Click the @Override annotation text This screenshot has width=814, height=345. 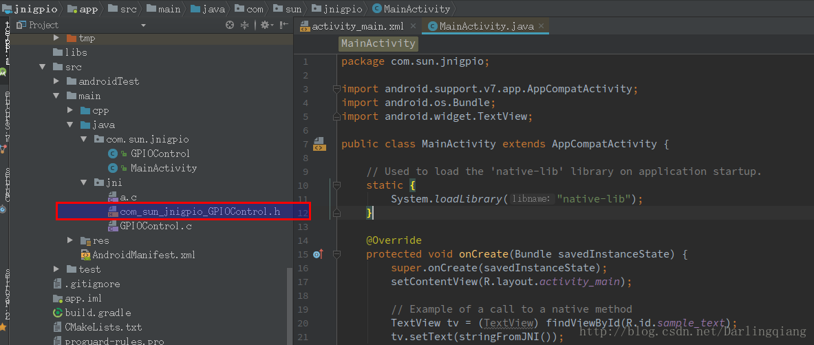pyautogui.click(x=394, y=240)
